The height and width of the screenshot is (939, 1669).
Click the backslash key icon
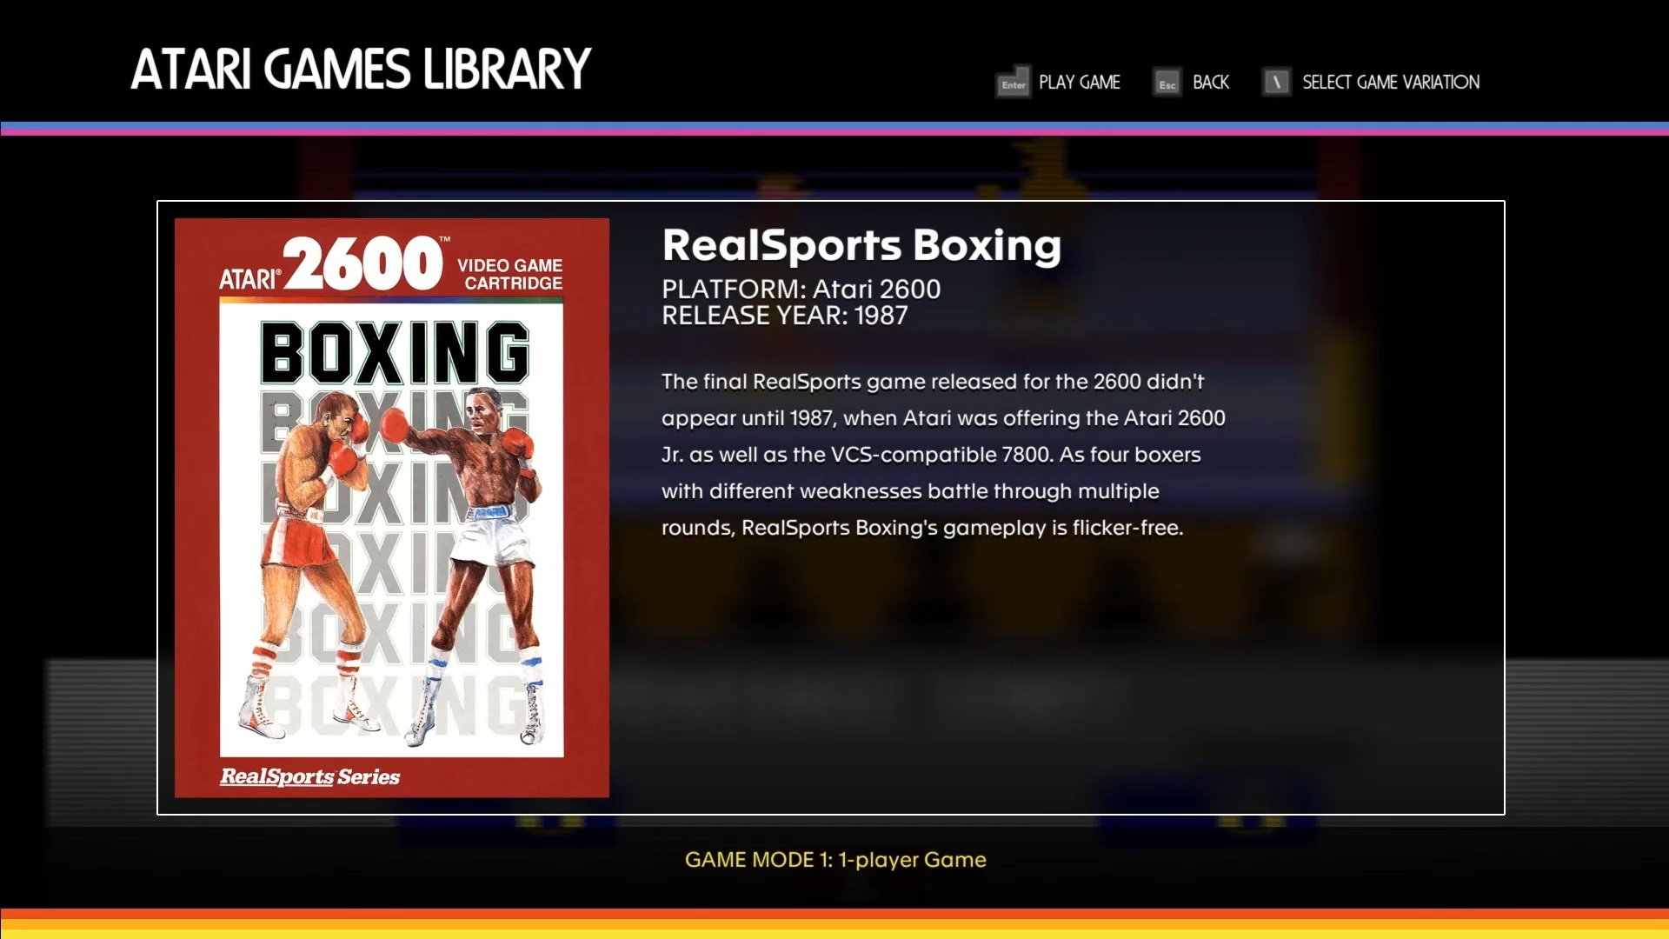[1276, 83]
